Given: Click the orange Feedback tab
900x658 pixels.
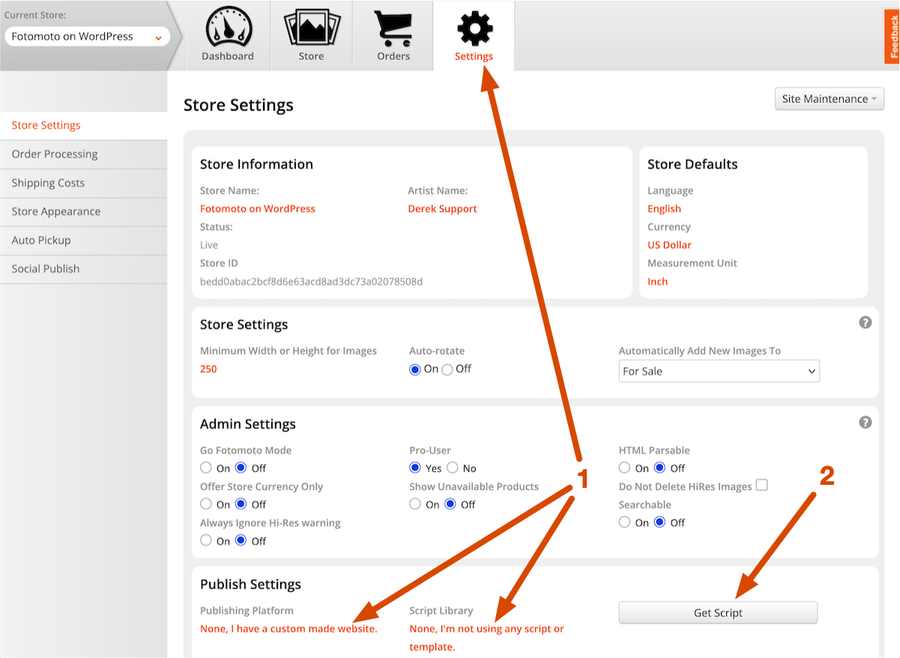Looking at the screenshot, I should (x=892, y=37).
